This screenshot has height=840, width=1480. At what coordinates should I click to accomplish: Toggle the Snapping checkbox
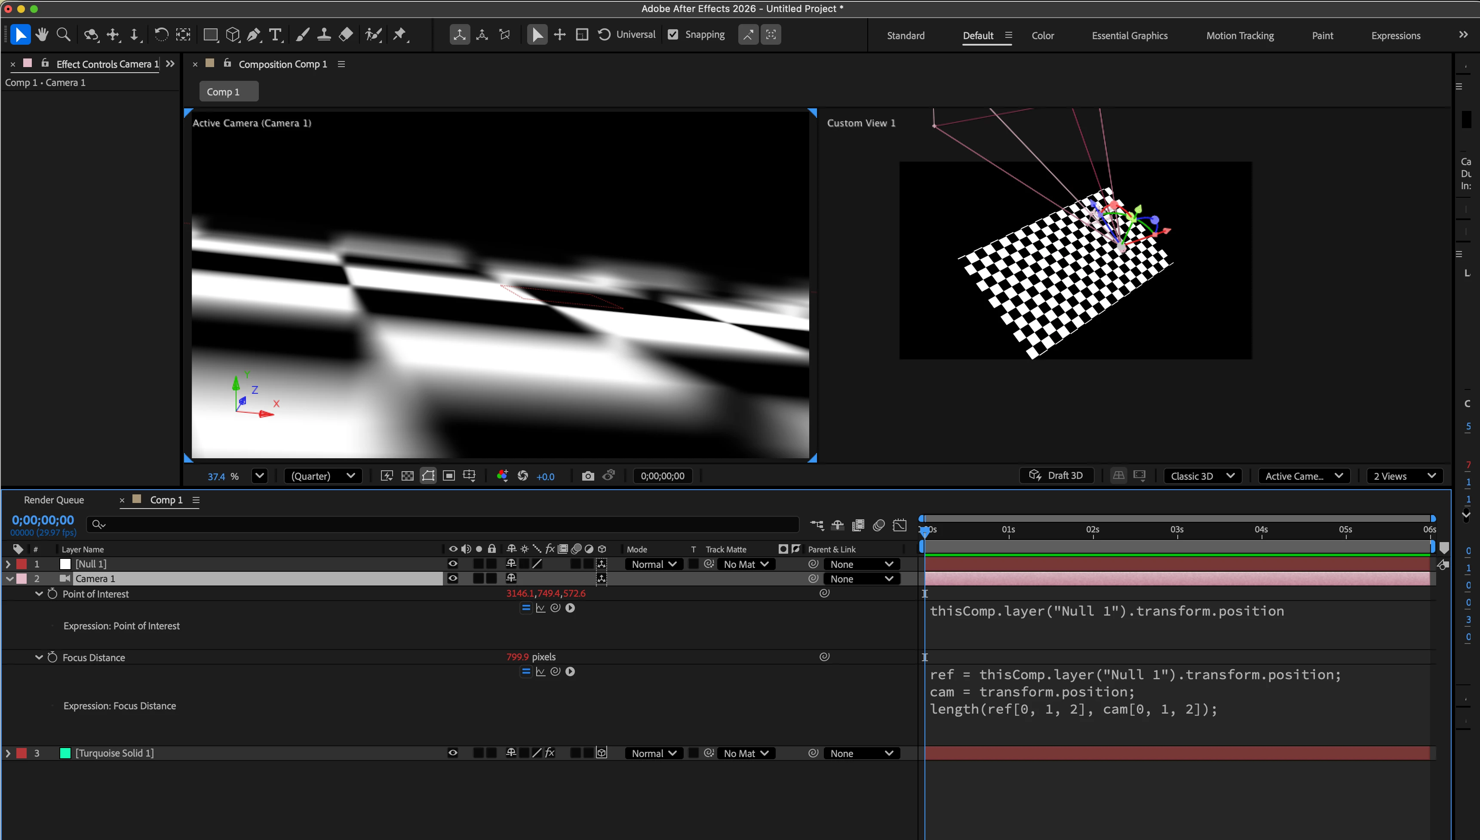click(x=673, y=35)
